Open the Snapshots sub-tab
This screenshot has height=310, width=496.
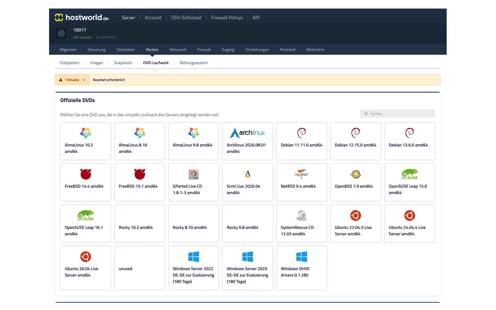coord(123,63)
